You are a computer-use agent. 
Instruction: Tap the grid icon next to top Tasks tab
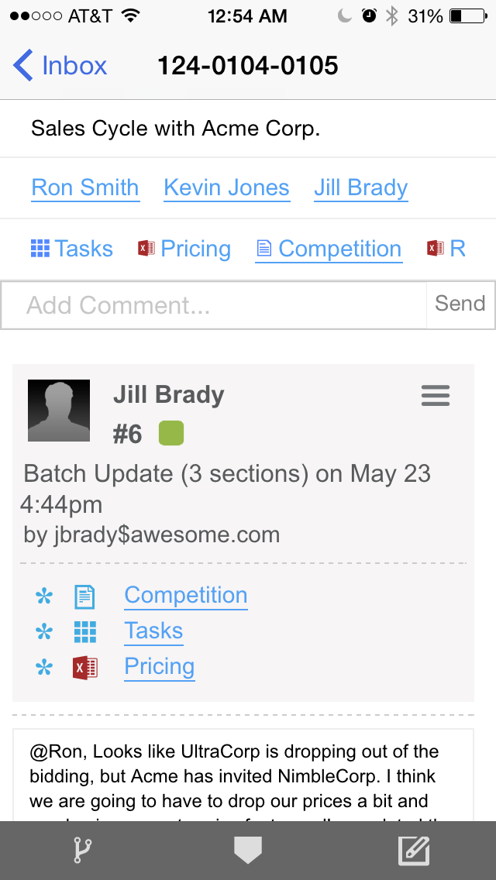coord(40,249)
